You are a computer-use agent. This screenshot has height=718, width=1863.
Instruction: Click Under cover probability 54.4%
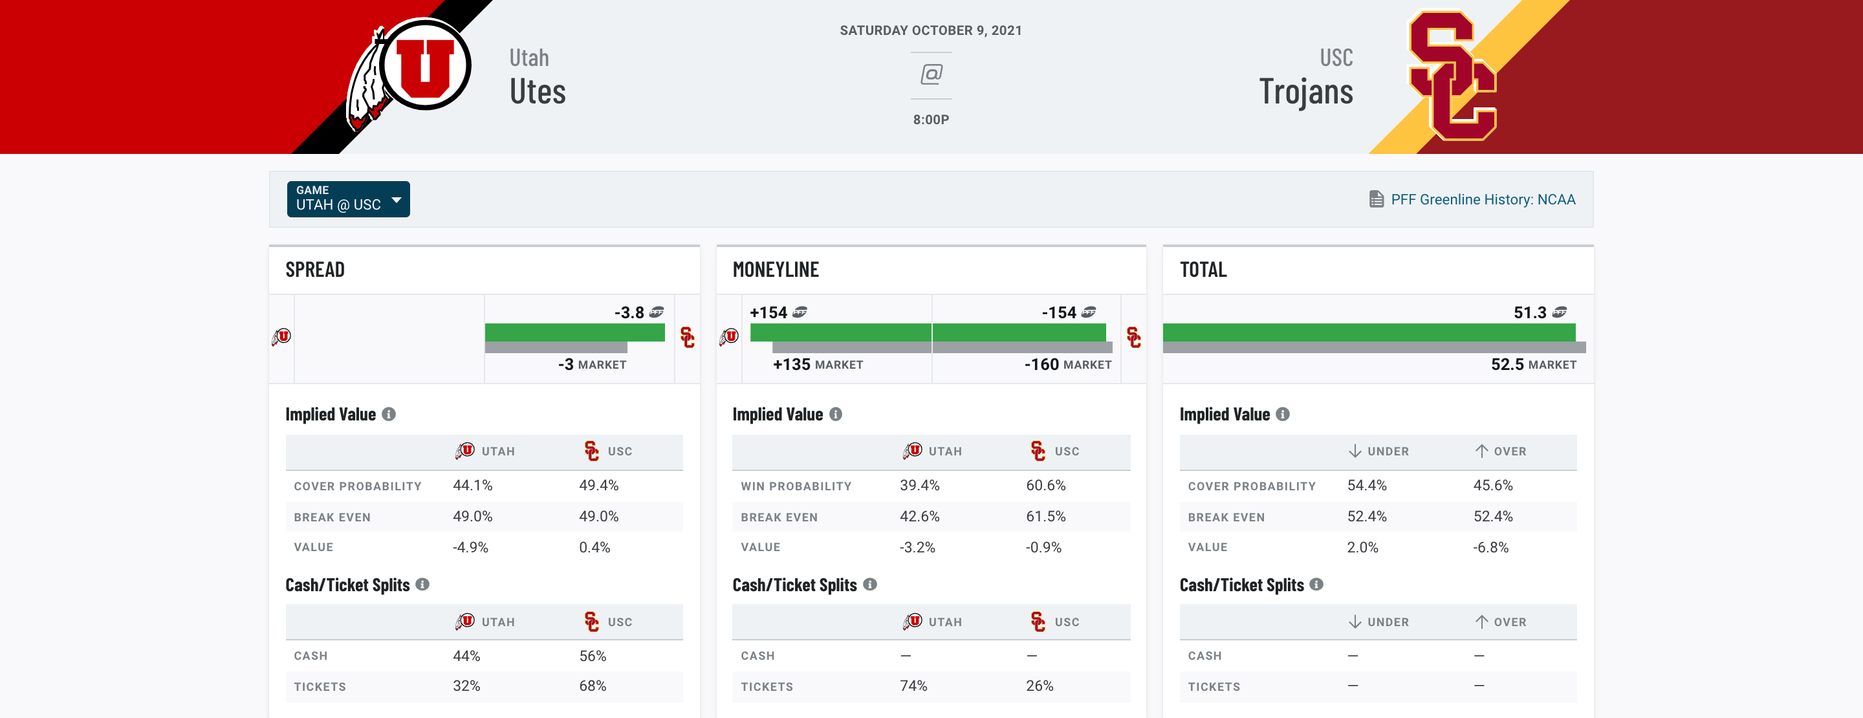[1367, 485]
